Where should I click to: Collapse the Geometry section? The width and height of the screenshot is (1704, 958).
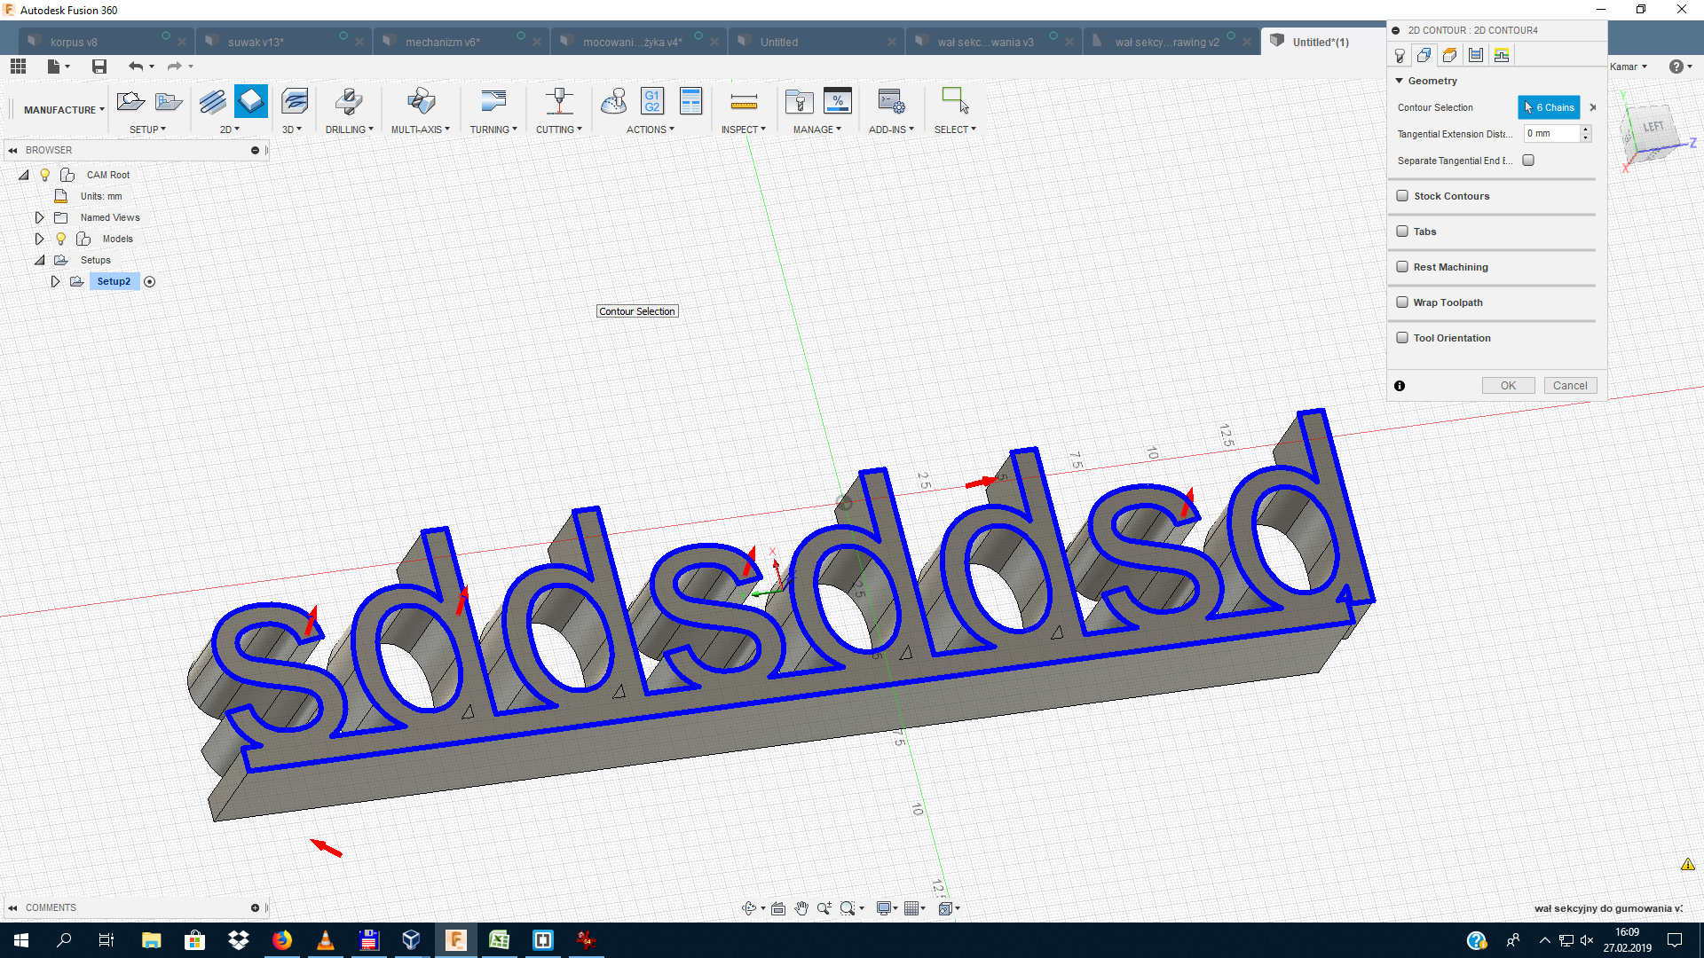1400,81
